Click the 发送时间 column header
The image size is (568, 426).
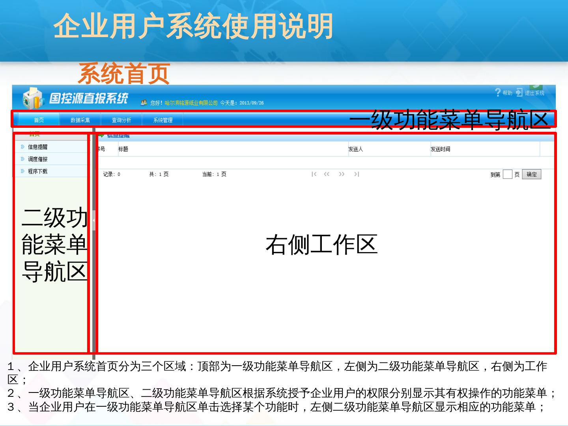click(x=440, y=149)
